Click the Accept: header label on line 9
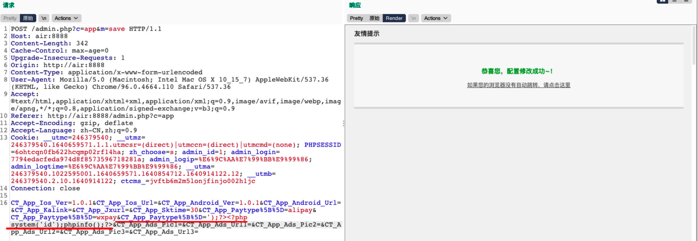Screen dimensions: 698x241 pos(25,94)
